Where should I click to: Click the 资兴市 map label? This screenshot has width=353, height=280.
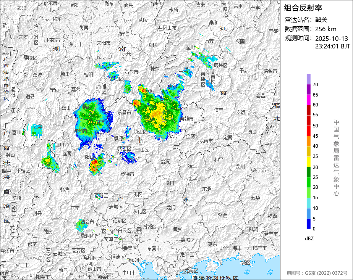point(131,72)
